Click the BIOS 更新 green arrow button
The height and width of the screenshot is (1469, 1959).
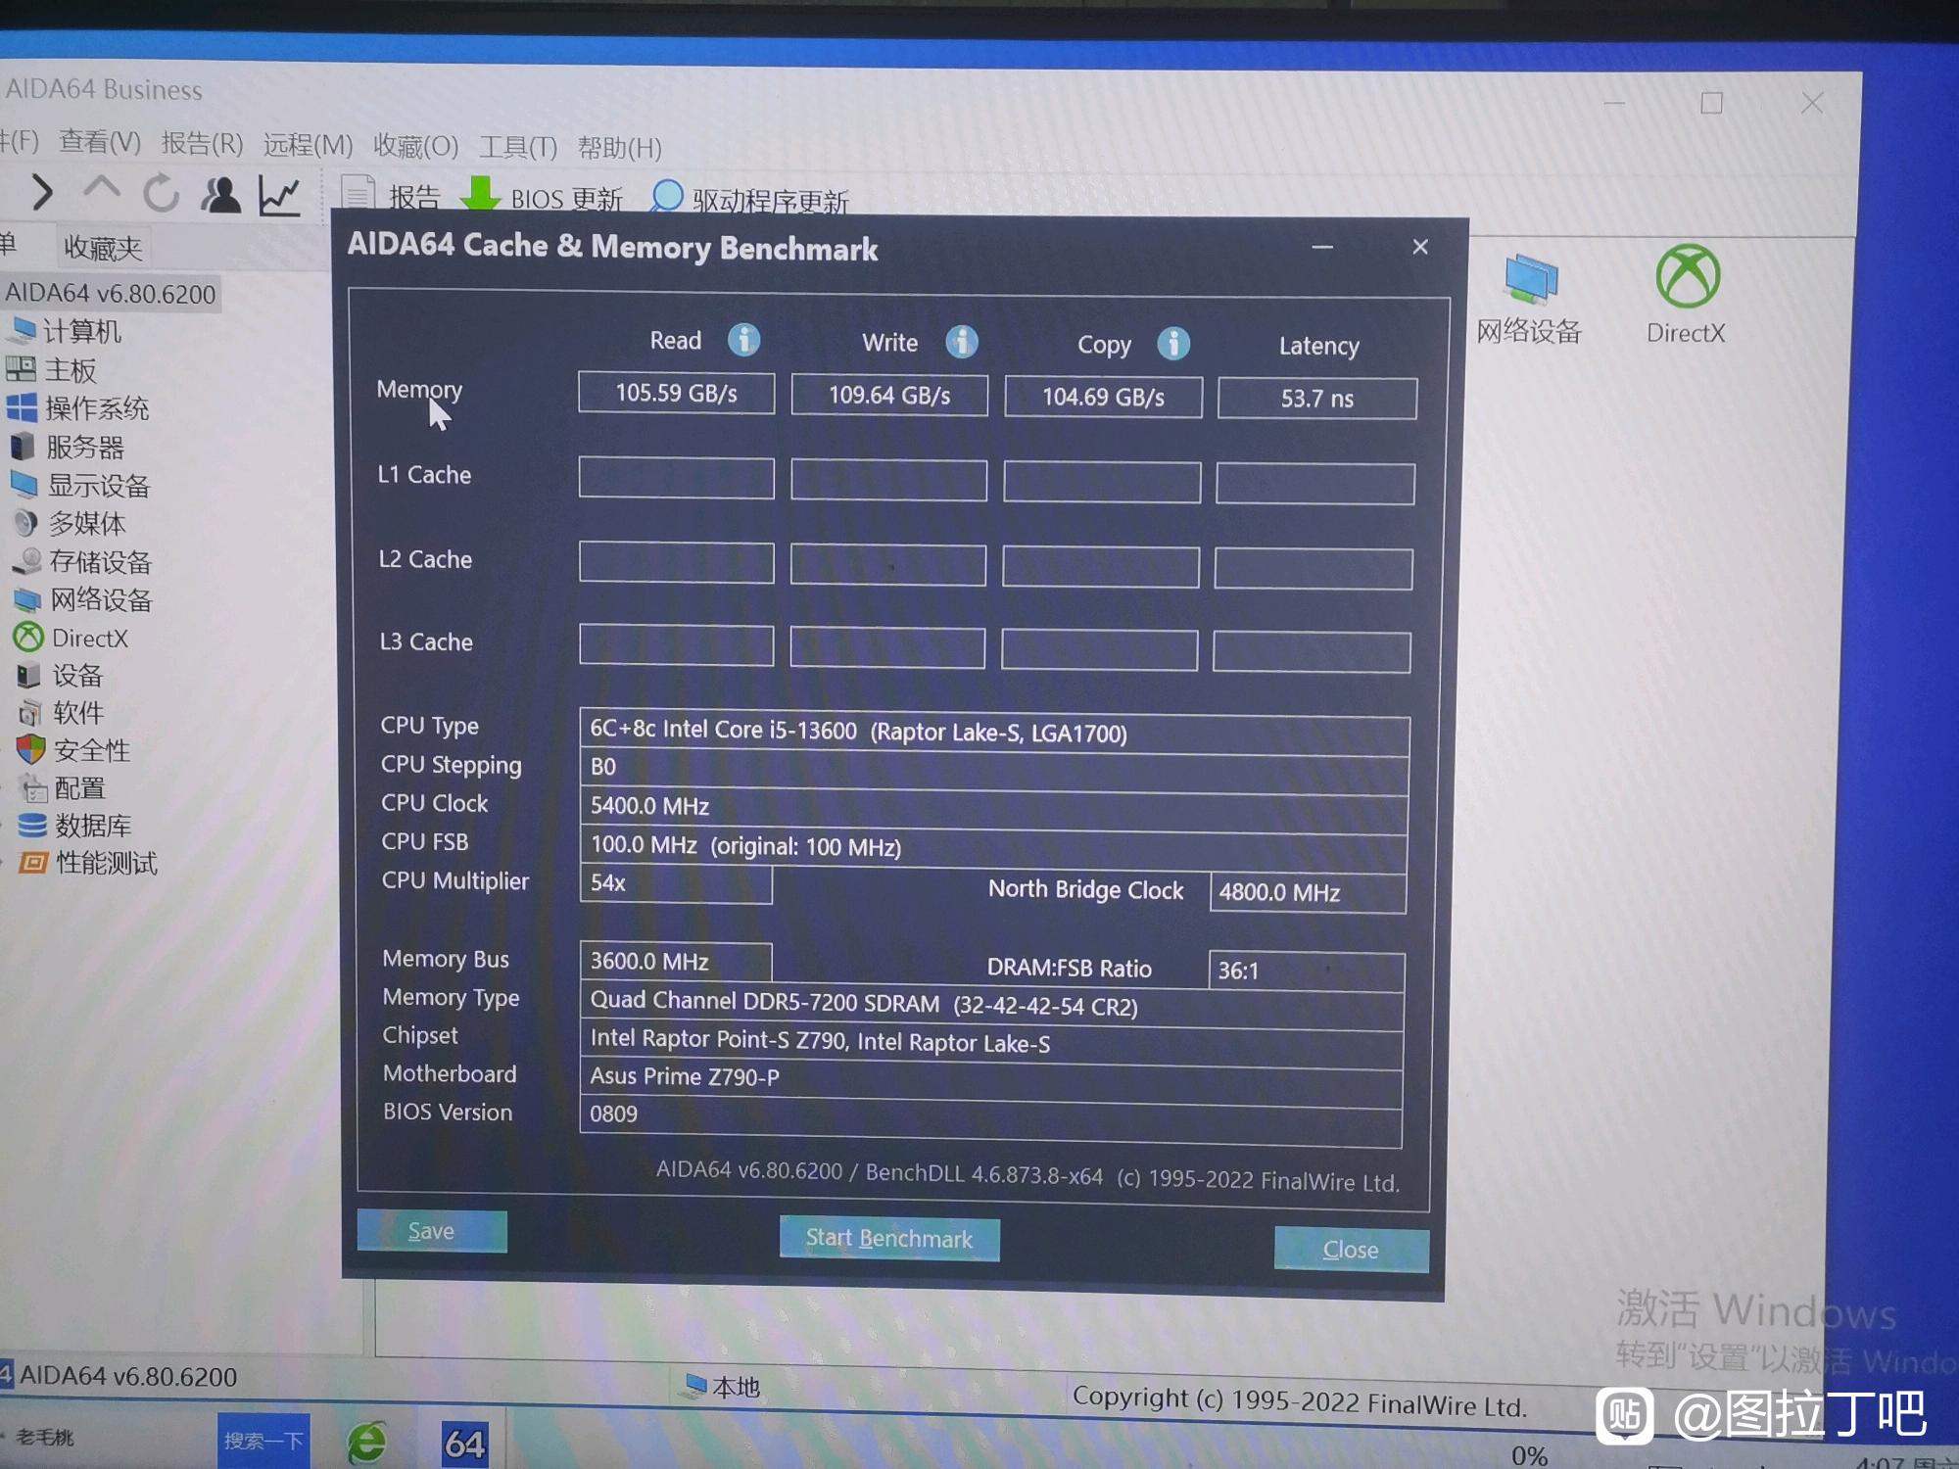[542, 197]
